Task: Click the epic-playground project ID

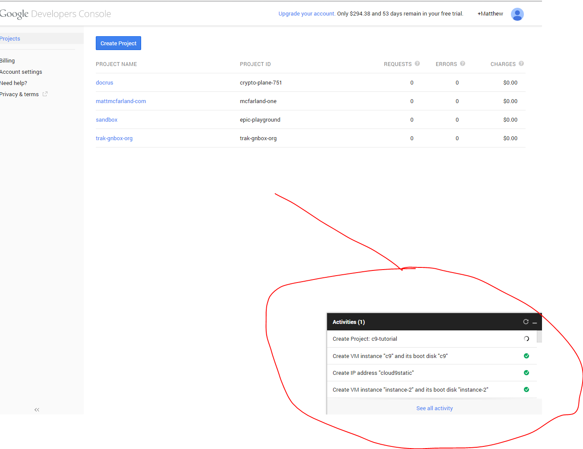Action: click(x=260, y=119)
